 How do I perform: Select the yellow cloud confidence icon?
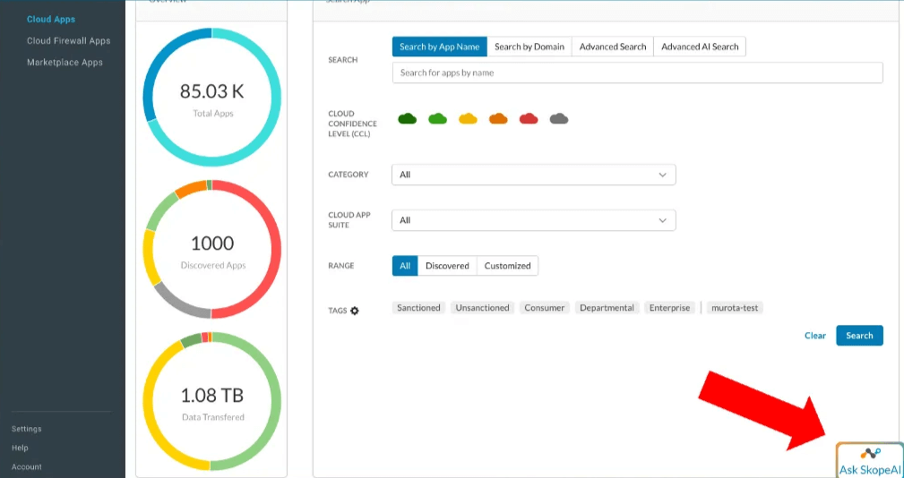pos(468,119)
